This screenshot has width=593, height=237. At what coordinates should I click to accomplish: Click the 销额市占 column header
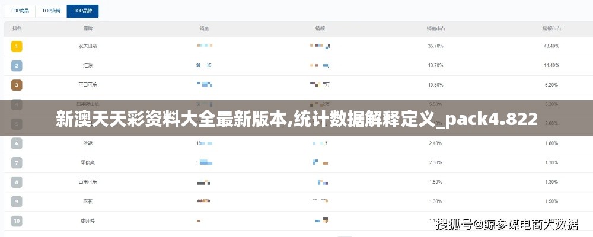(551, 28)
